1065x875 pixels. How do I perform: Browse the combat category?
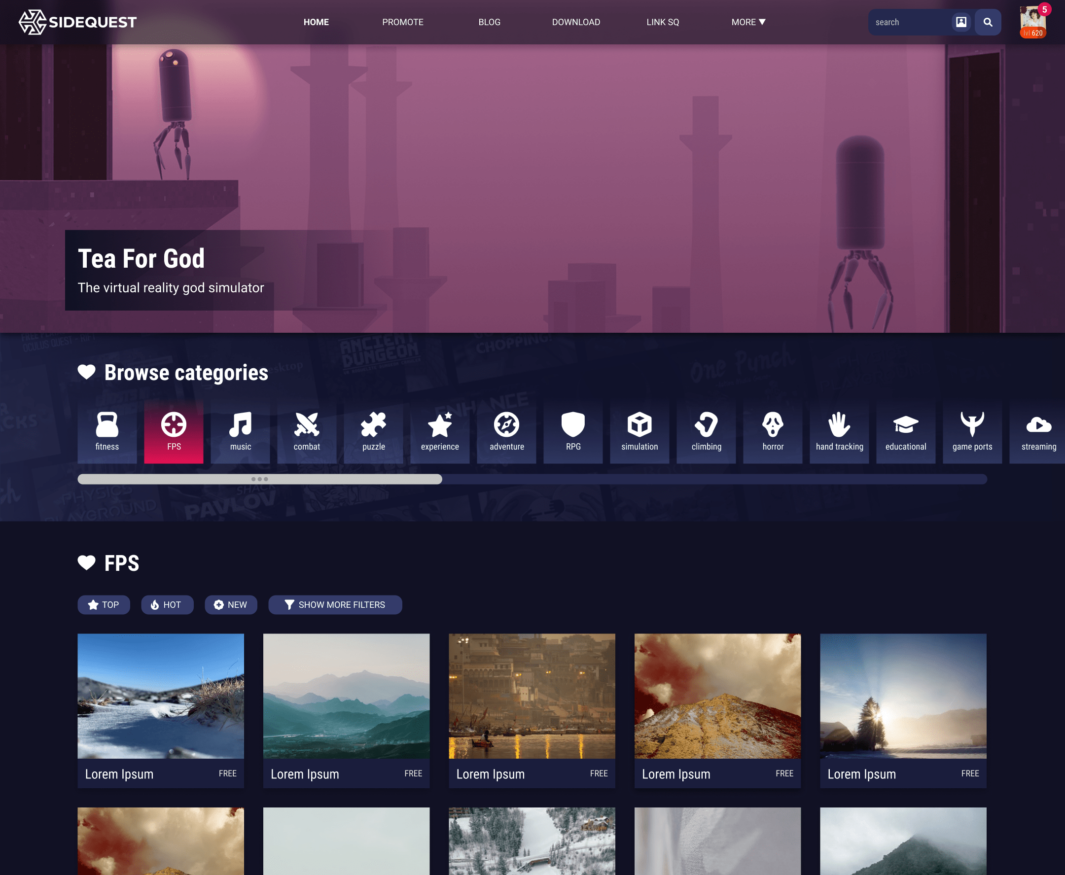point(307,432)
